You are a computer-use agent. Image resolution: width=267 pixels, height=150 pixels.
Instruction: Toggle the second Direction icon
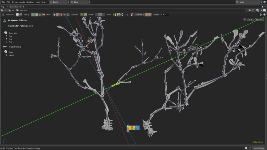point(85,15)
